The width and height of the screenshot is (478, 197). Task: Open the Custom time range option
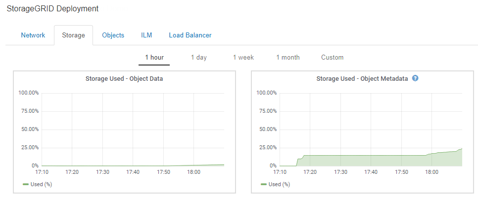coord(332,58)
